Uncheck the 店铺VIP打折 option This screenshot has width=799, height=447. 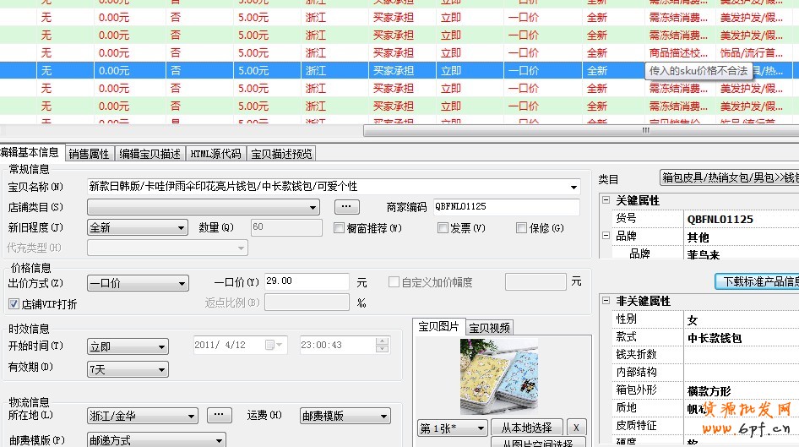coord(14,304)
